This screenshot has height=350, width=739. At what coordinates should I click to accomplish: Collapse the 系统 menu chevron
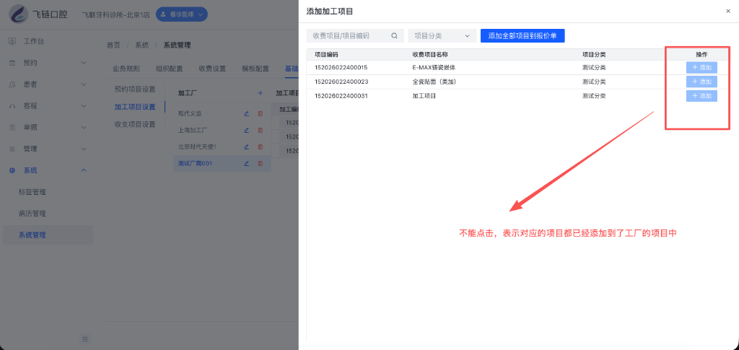(x=84, y=170)
